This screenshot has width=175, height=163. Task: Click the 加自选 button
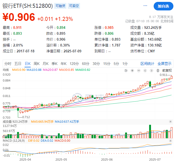(163, 6)
